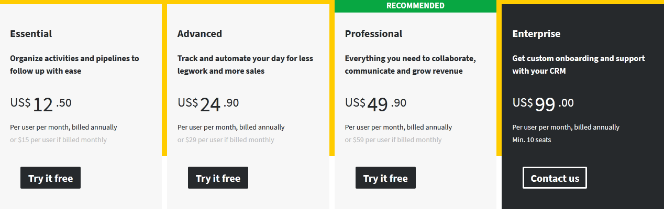The width and height of the screenshot is (664, 209).
Task: Click the Essential plan description text
Action: click(74, 64)
